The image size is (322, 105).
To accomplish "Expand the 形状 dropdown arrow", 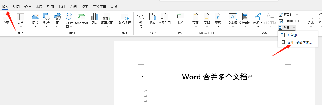I will [46, 26].
